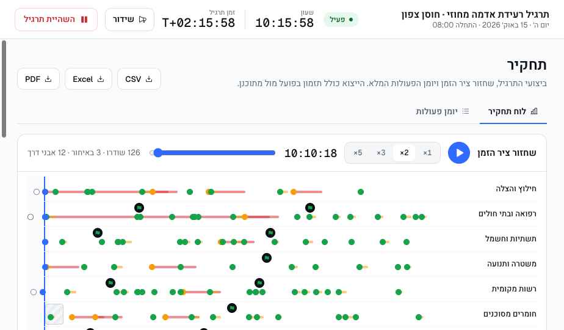
Task: Select the חומרים מסוכנים row label
Action: coord(510,314)
